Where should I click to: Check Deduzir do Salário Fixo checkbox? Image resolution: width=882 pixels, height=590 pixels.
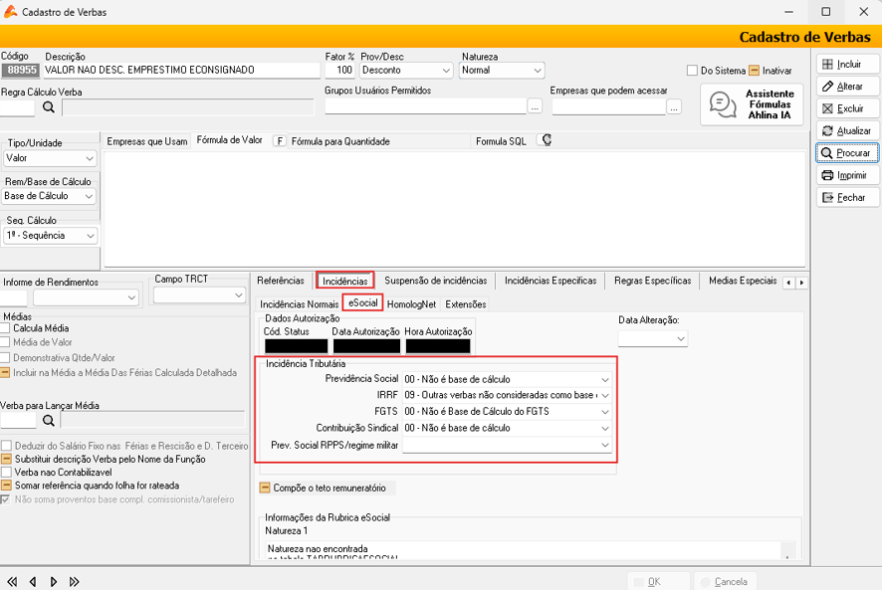[6, 446]
